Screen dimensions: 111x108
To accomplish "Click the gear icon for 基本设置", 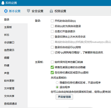I will 6,11.
